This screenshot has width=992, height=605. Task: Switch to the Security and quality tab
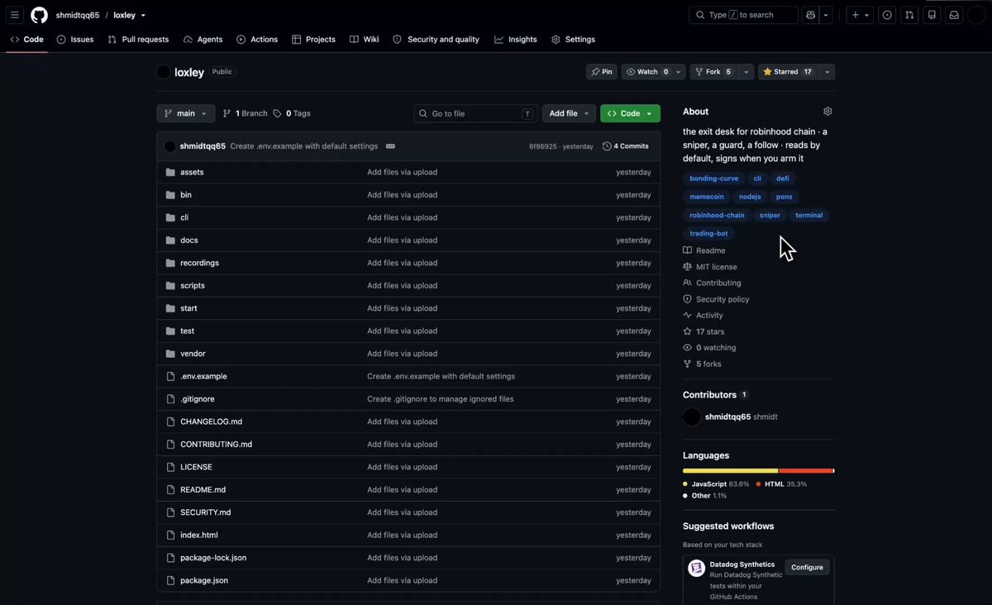coord(436,40)
